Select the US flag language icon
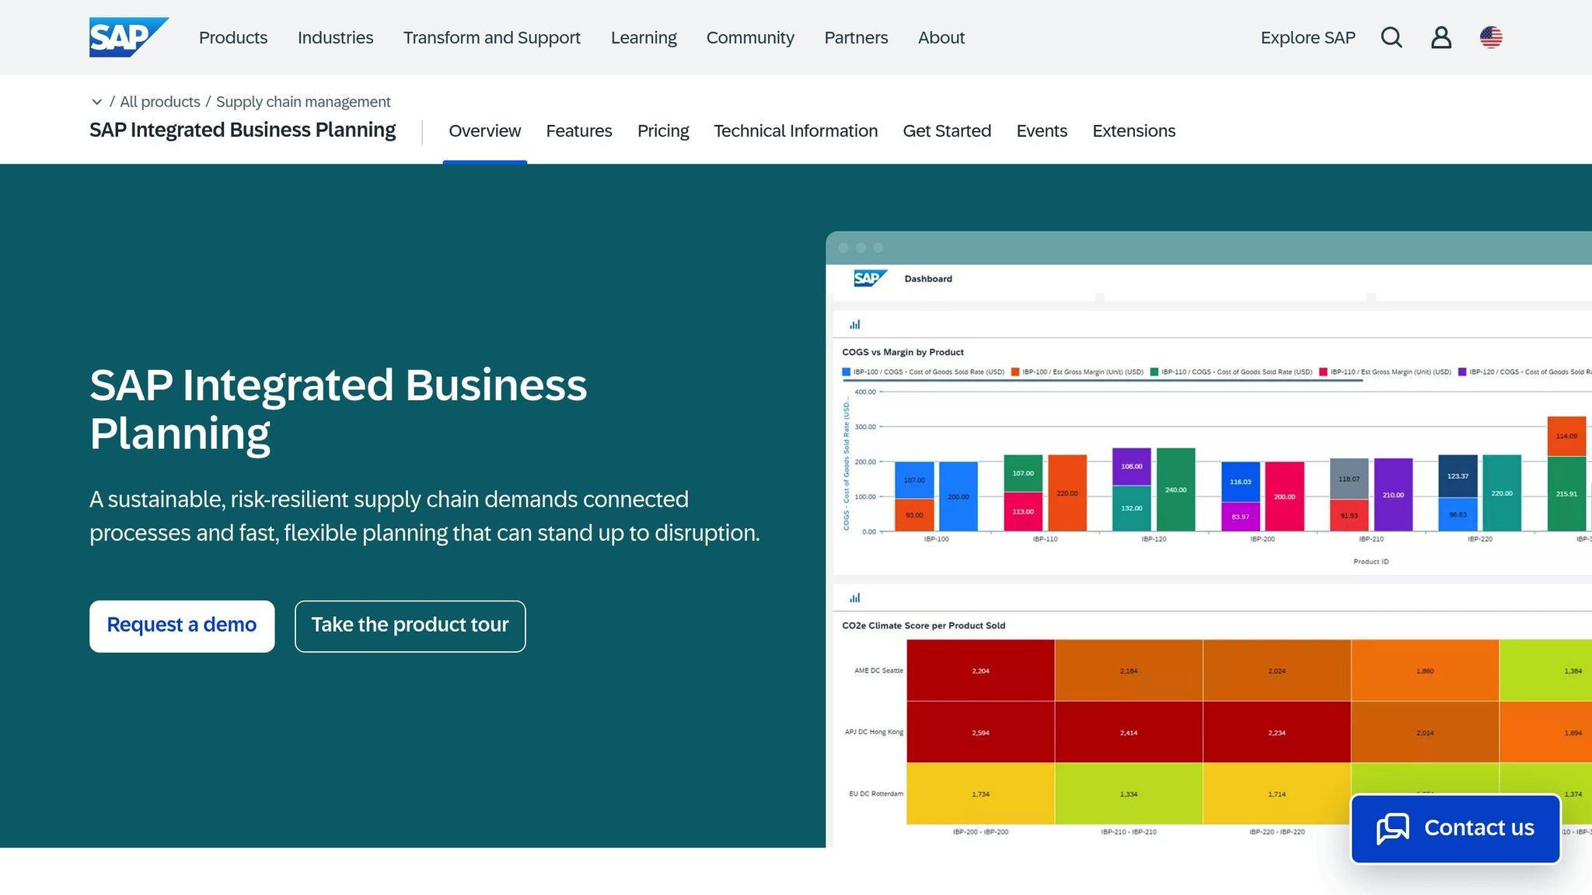1592x895 pixels. [x=1492, y=37]
